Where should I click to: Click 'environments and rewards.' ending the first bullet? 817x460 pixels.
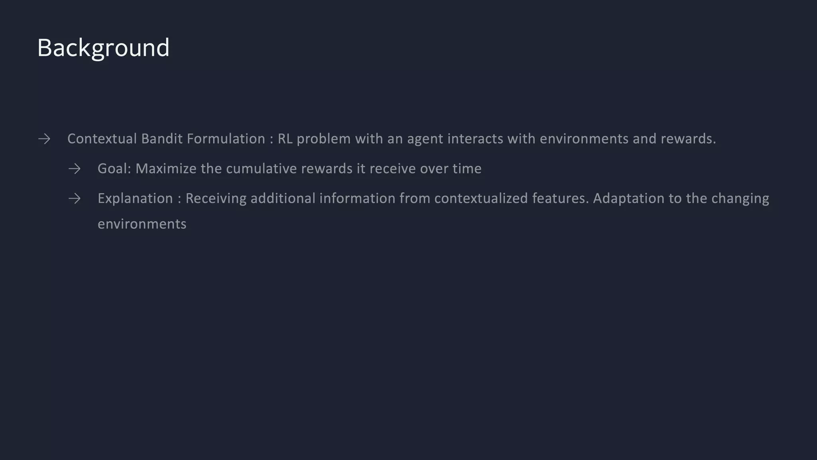click(628, 139)
